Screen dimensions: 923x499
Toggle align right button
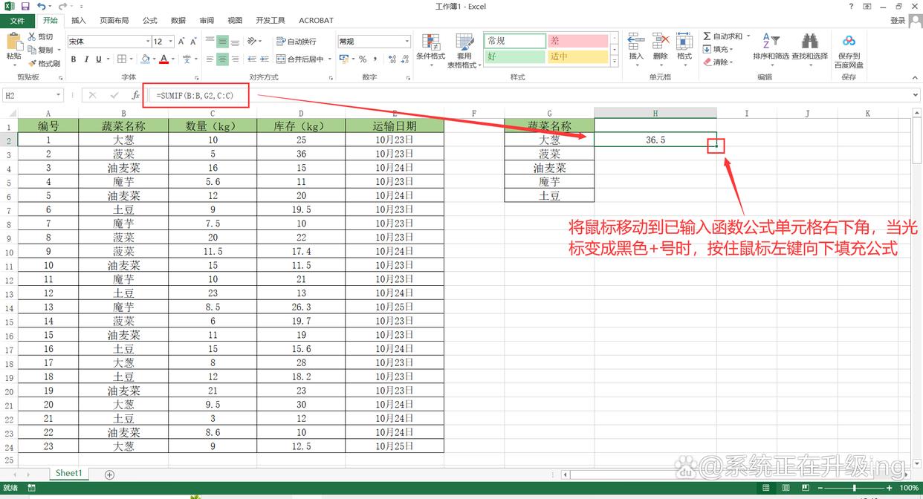(236, 59)
